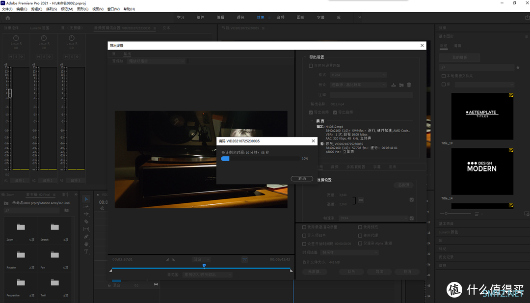Click the thumbnail size slider under the templates
The width and height of the screenshot is (530, 303).
click(455, 214)
